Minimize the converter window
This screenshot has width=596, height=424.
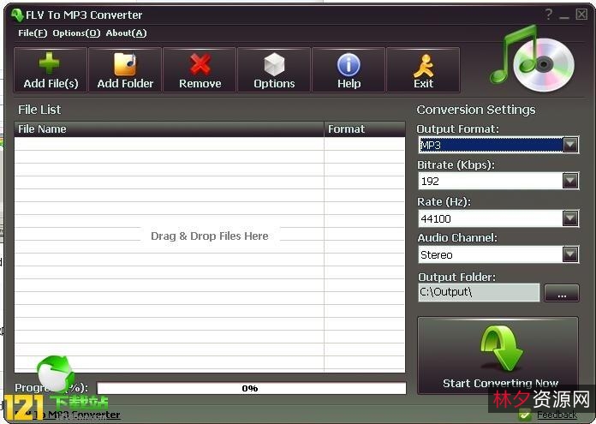(564, 15)
